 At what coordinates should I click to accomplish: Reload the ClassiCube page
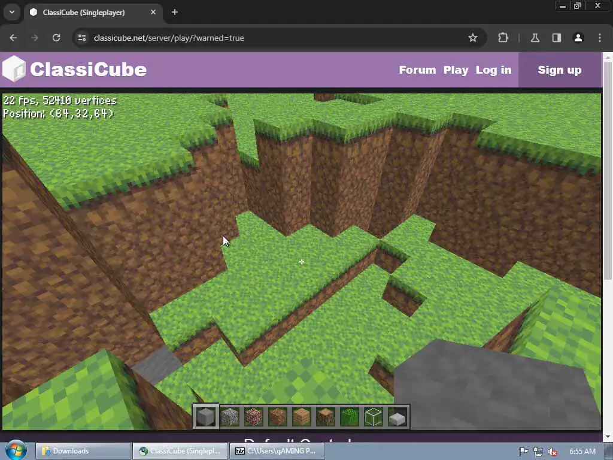[x=56, y=38]
